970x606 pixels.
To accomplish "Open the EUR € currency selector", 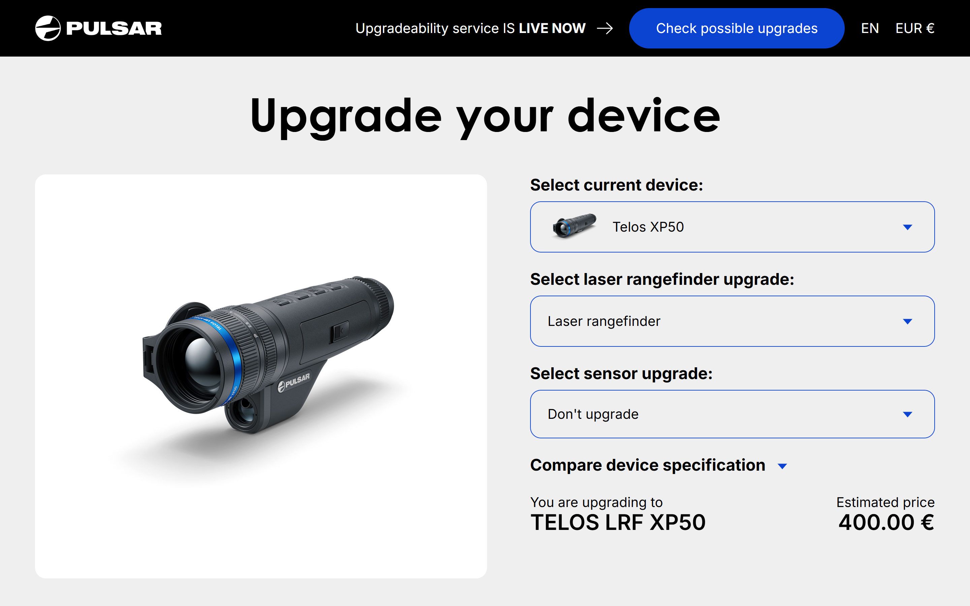I will (915, 29).
